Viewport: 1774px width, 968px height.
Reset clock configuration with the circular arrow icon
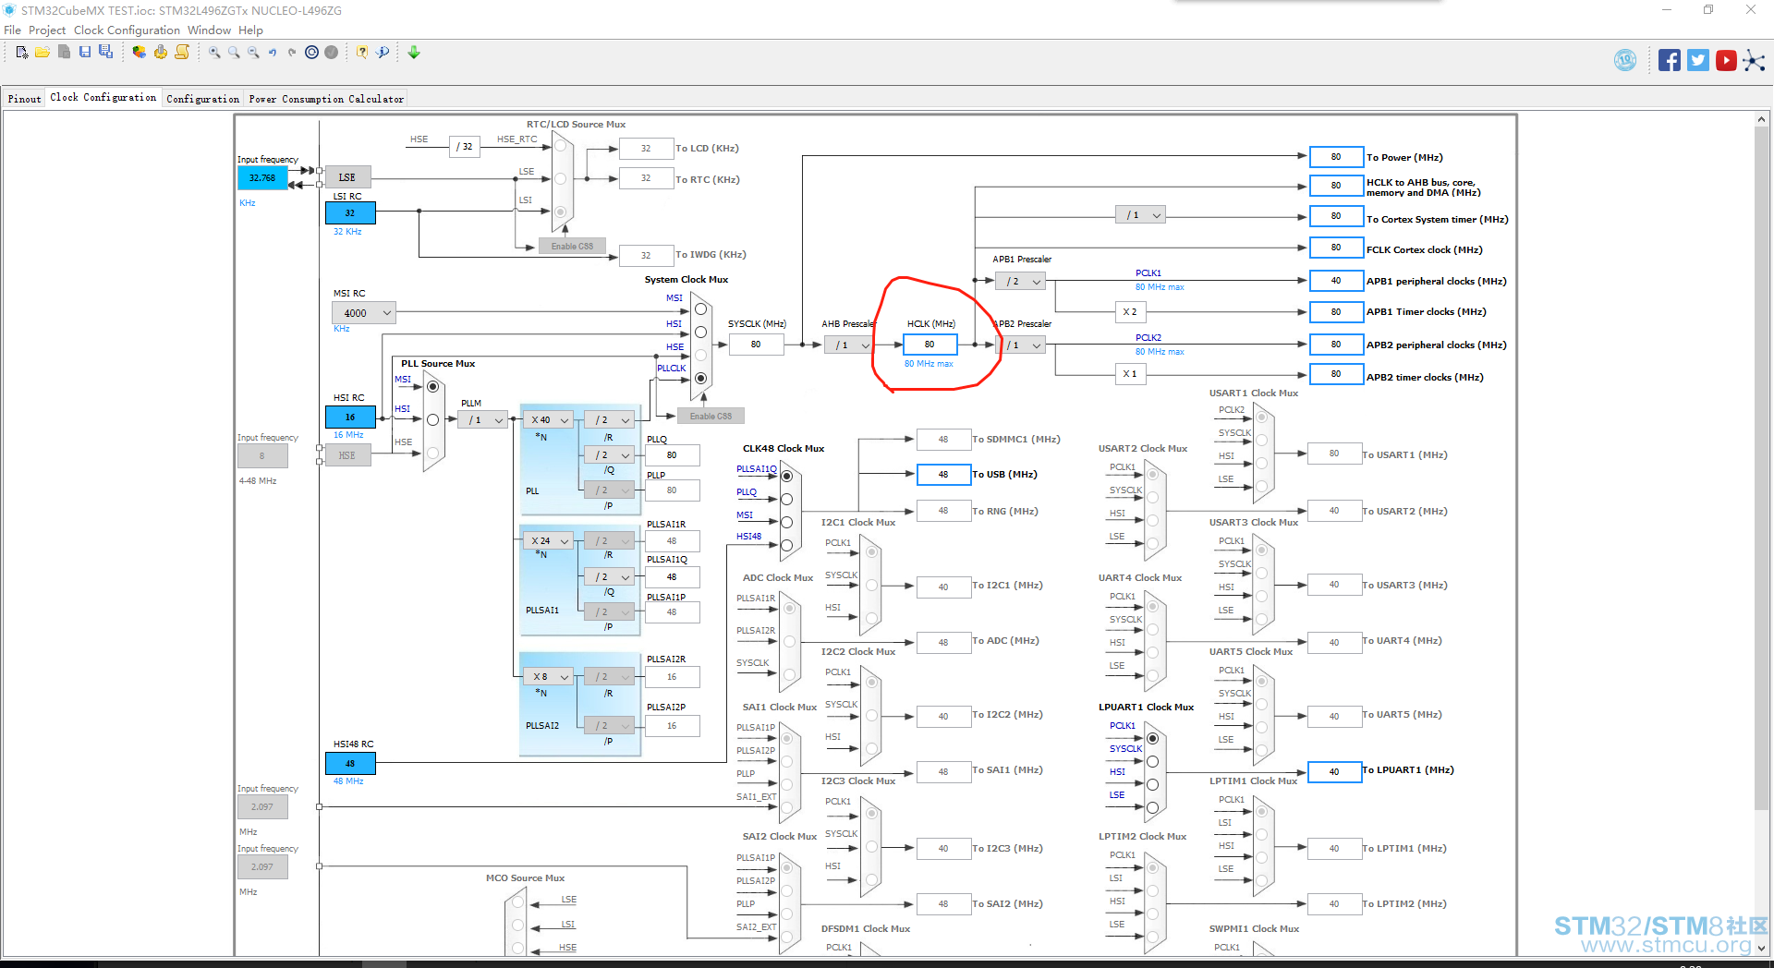tap(312, 53)
